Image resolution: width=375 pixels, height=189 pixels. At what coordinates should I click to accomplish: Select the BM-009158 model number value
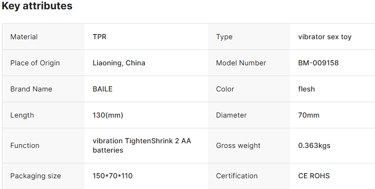coord(318,63)
